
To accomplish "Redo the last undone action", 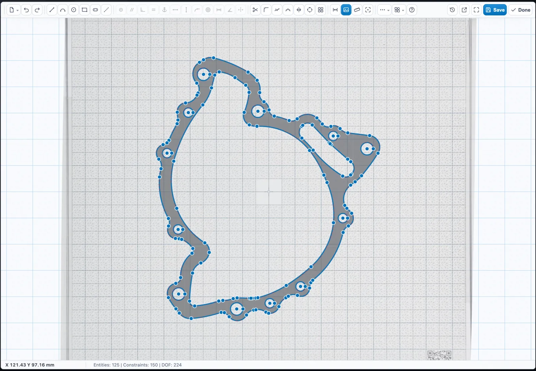I will (38, 10).
